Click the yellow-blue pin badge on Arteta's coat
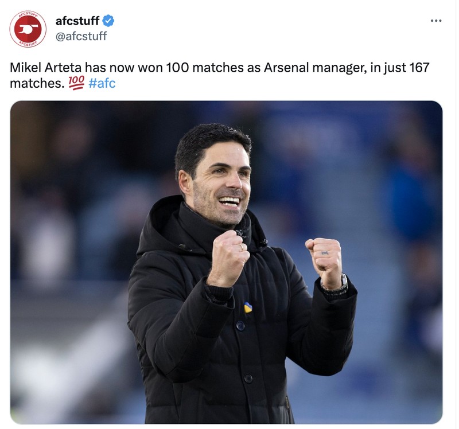The width and height of the screenshot is (459, 429). point(248,309)
